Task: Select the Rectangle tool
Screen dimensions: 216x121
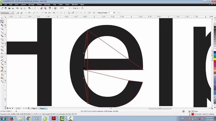Action: pyautogui.click(x=2, y=39)
